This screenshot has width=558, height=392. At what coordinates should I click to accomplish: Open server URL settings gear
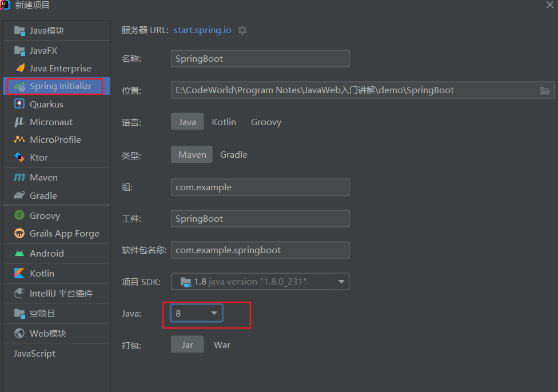coord(242,30)
